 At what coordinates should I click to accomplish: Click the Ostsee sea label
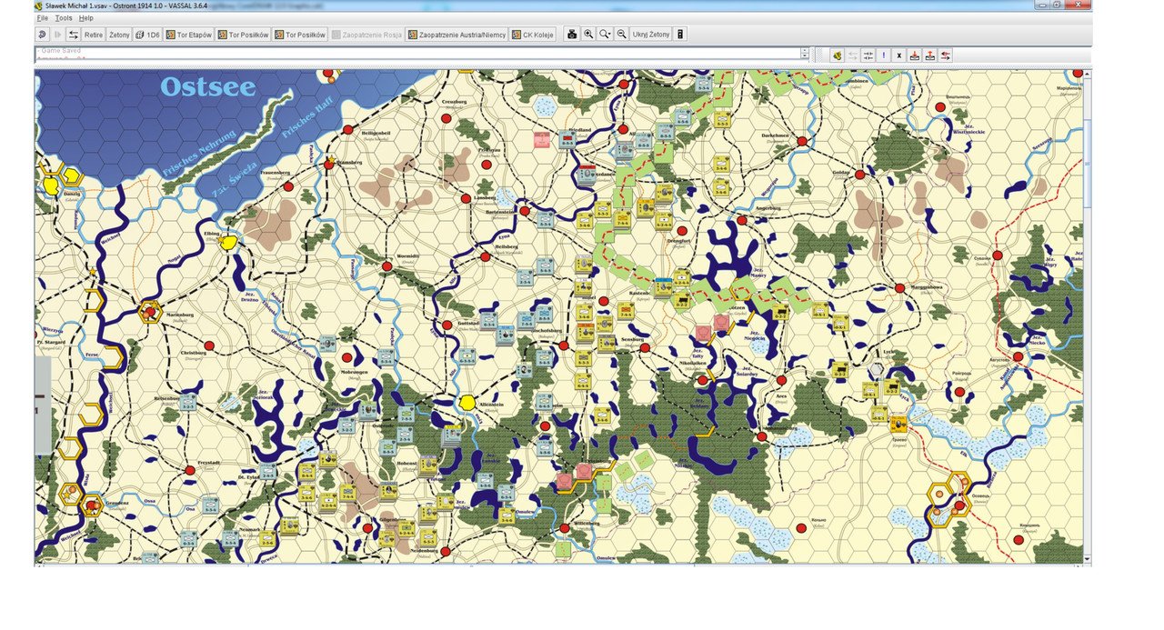click(x=208, y=86)
